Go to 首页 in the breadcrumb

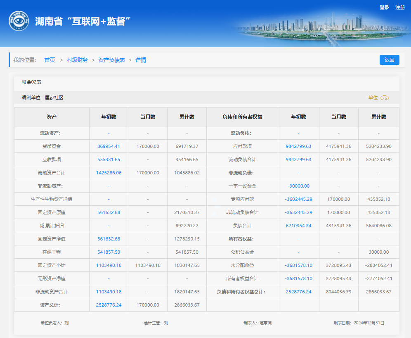50,60
